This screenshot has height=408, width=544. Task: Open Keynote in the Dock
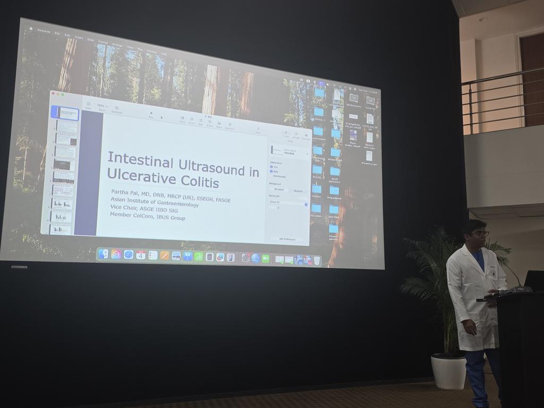click(x=188, y=257)
